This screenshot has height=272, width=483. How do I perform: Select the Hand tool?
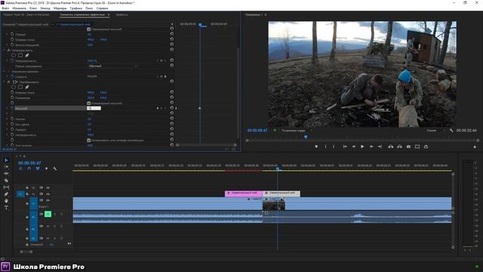6,201
